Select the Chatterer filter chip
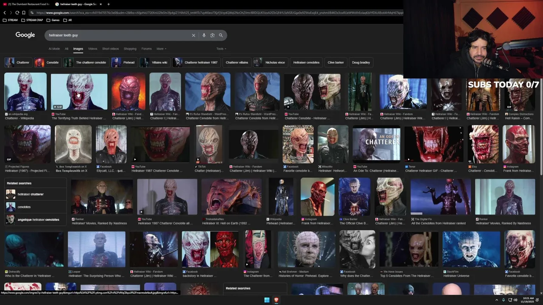This screenshot has width=543, height=305. tap(18, 62)
